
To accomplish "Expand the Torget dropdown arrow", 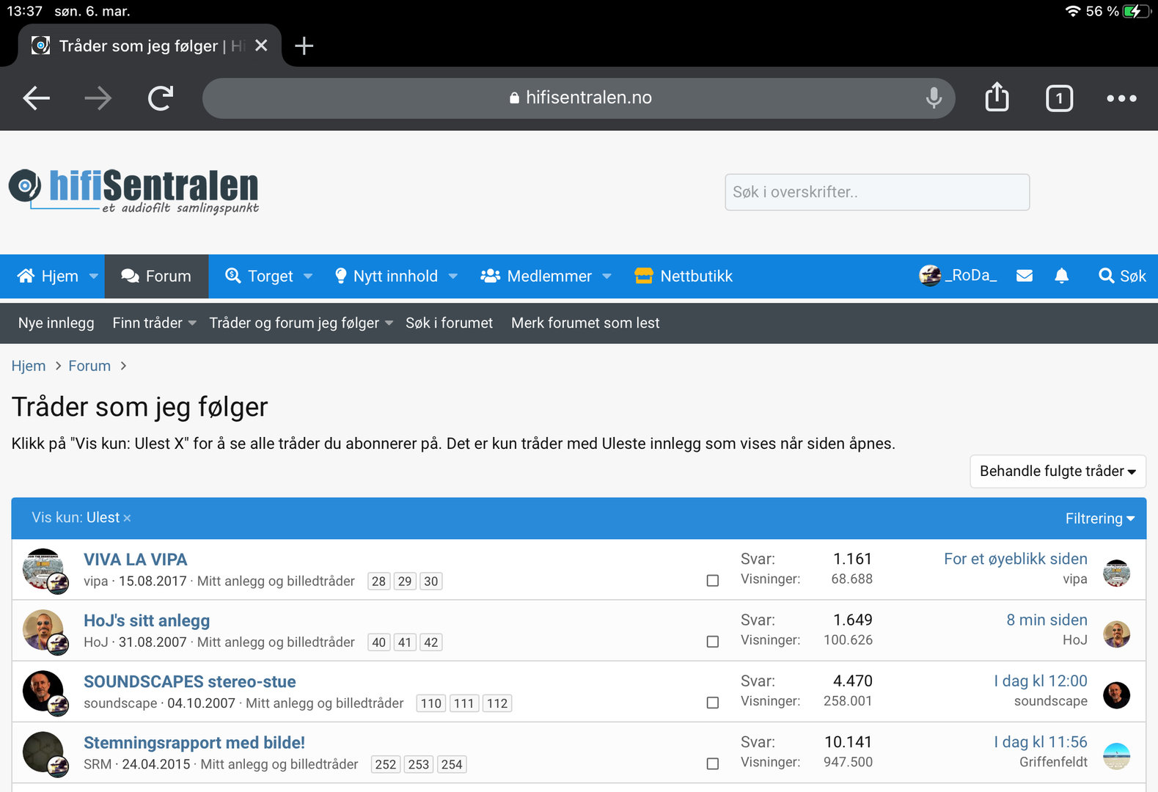I will 308,276.
